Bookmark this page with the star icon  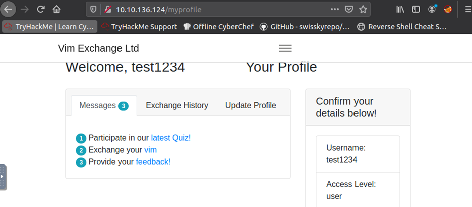point(363,10)
